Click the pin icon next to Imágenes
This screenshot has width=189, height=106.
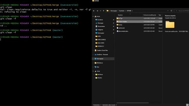[x=113, y=30]
